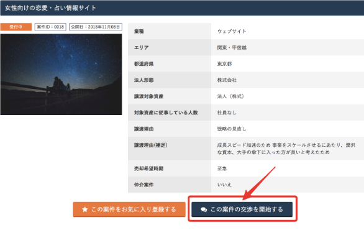Viewport: 364px width, 230px height.
Task: Click the chat bubble icon on negotiation button
Action: click(204, 209)
